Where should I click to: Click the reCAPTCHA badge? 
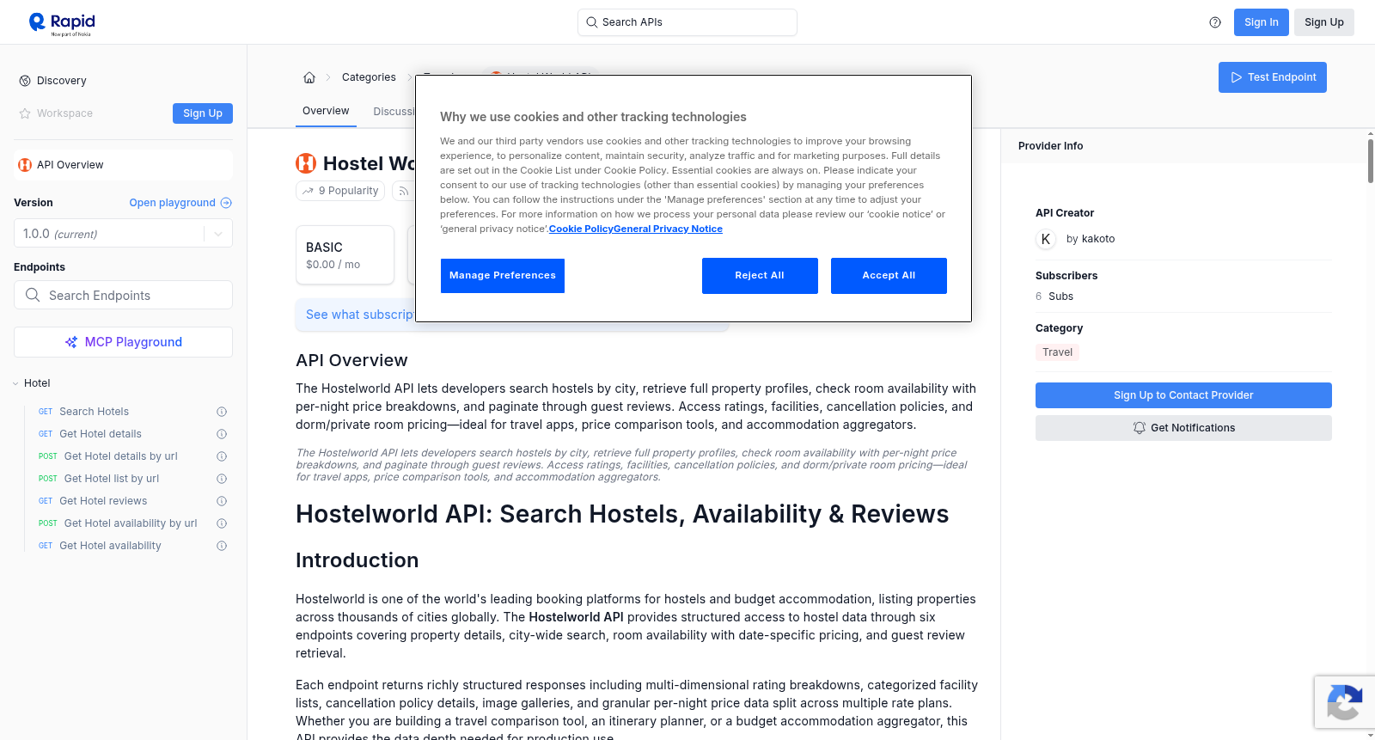coord(1345,702)
